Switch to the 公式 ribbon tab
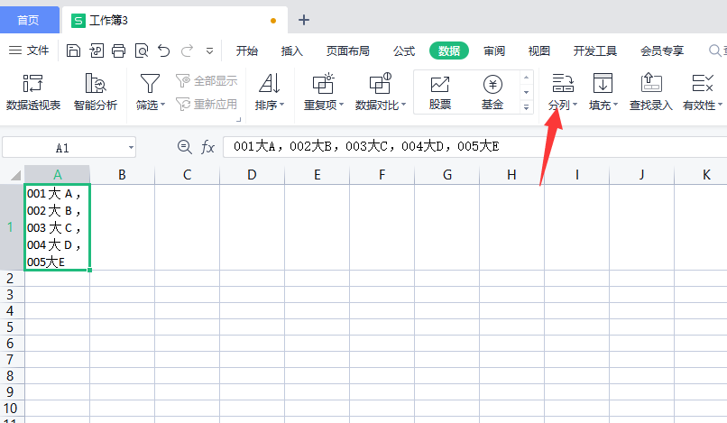Screen dimensions: 727x423 [404, 51]
